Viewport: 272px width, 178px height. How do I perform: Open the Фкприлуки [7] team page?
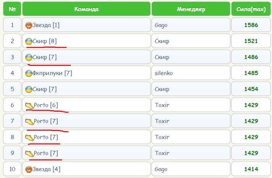[52, 73]
